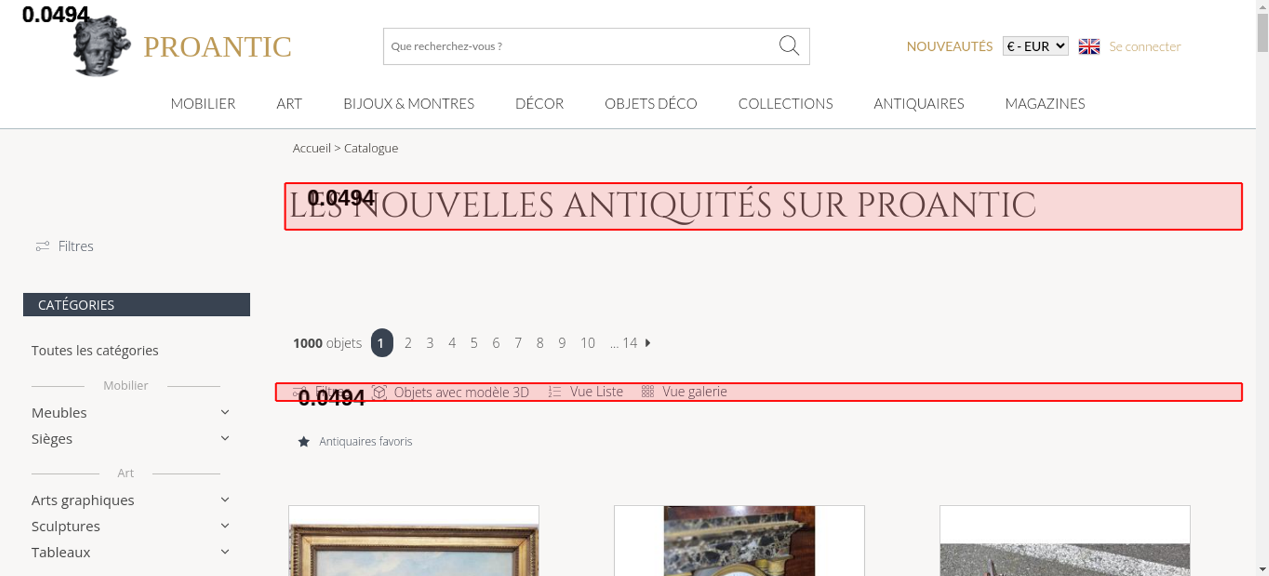Image resolution: width=1269 pixels, height=576 pixels.
Task: Open Filtres in the left sidebar
Action: pos(65,246)
